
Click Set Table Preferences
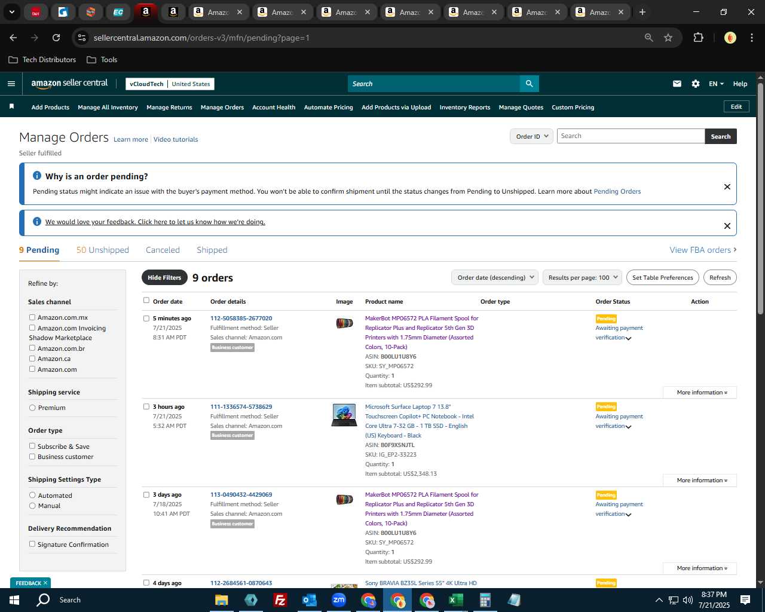coord(663,277)
